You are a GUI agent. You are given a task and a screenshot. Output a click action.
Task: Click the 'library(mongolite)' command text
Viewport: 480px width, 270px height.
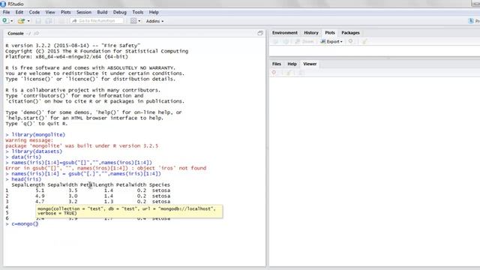[x=38, y=135]
